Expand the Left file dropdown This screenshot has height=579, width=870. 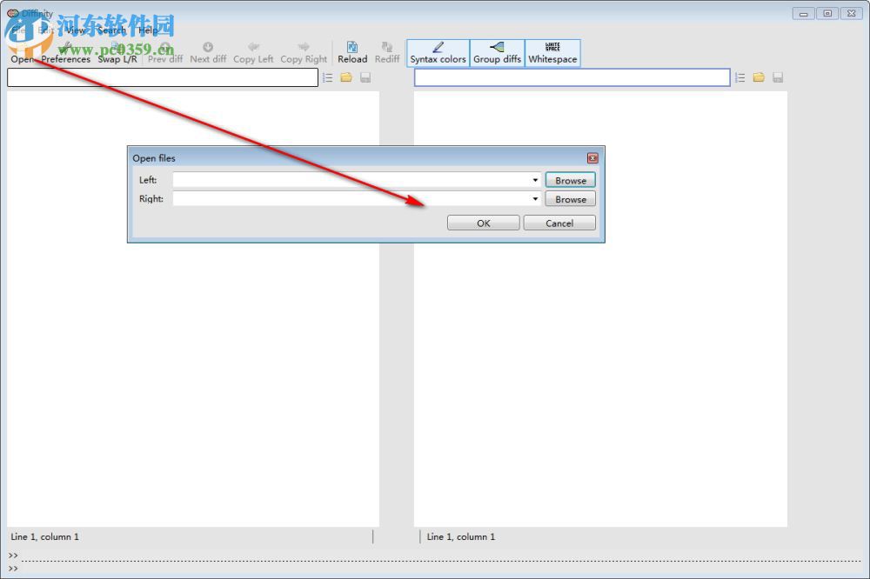535,180
